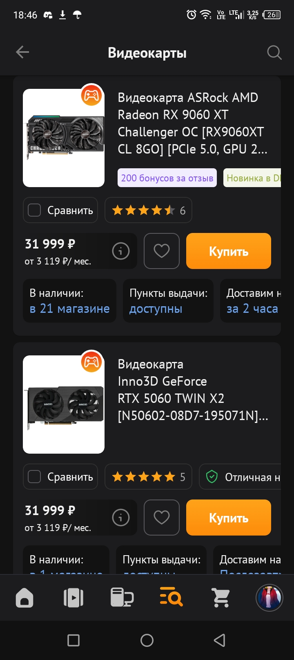Open the shopping cart tab
The width and height of the screenshot is (294, 660).
tap(221, 598)
